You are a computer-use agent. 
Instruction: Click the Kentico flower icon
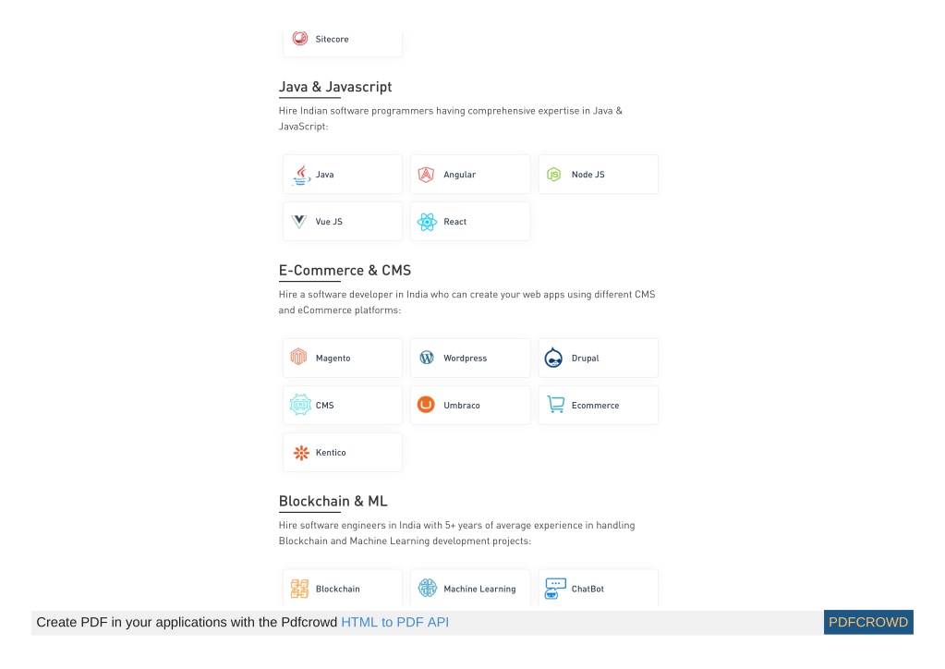(x=301, y=453)
